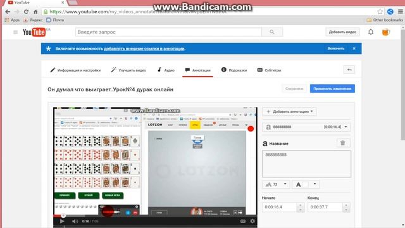Close the YouTube browser tab
The image size is (405, 228).
(x=63, y=3)
